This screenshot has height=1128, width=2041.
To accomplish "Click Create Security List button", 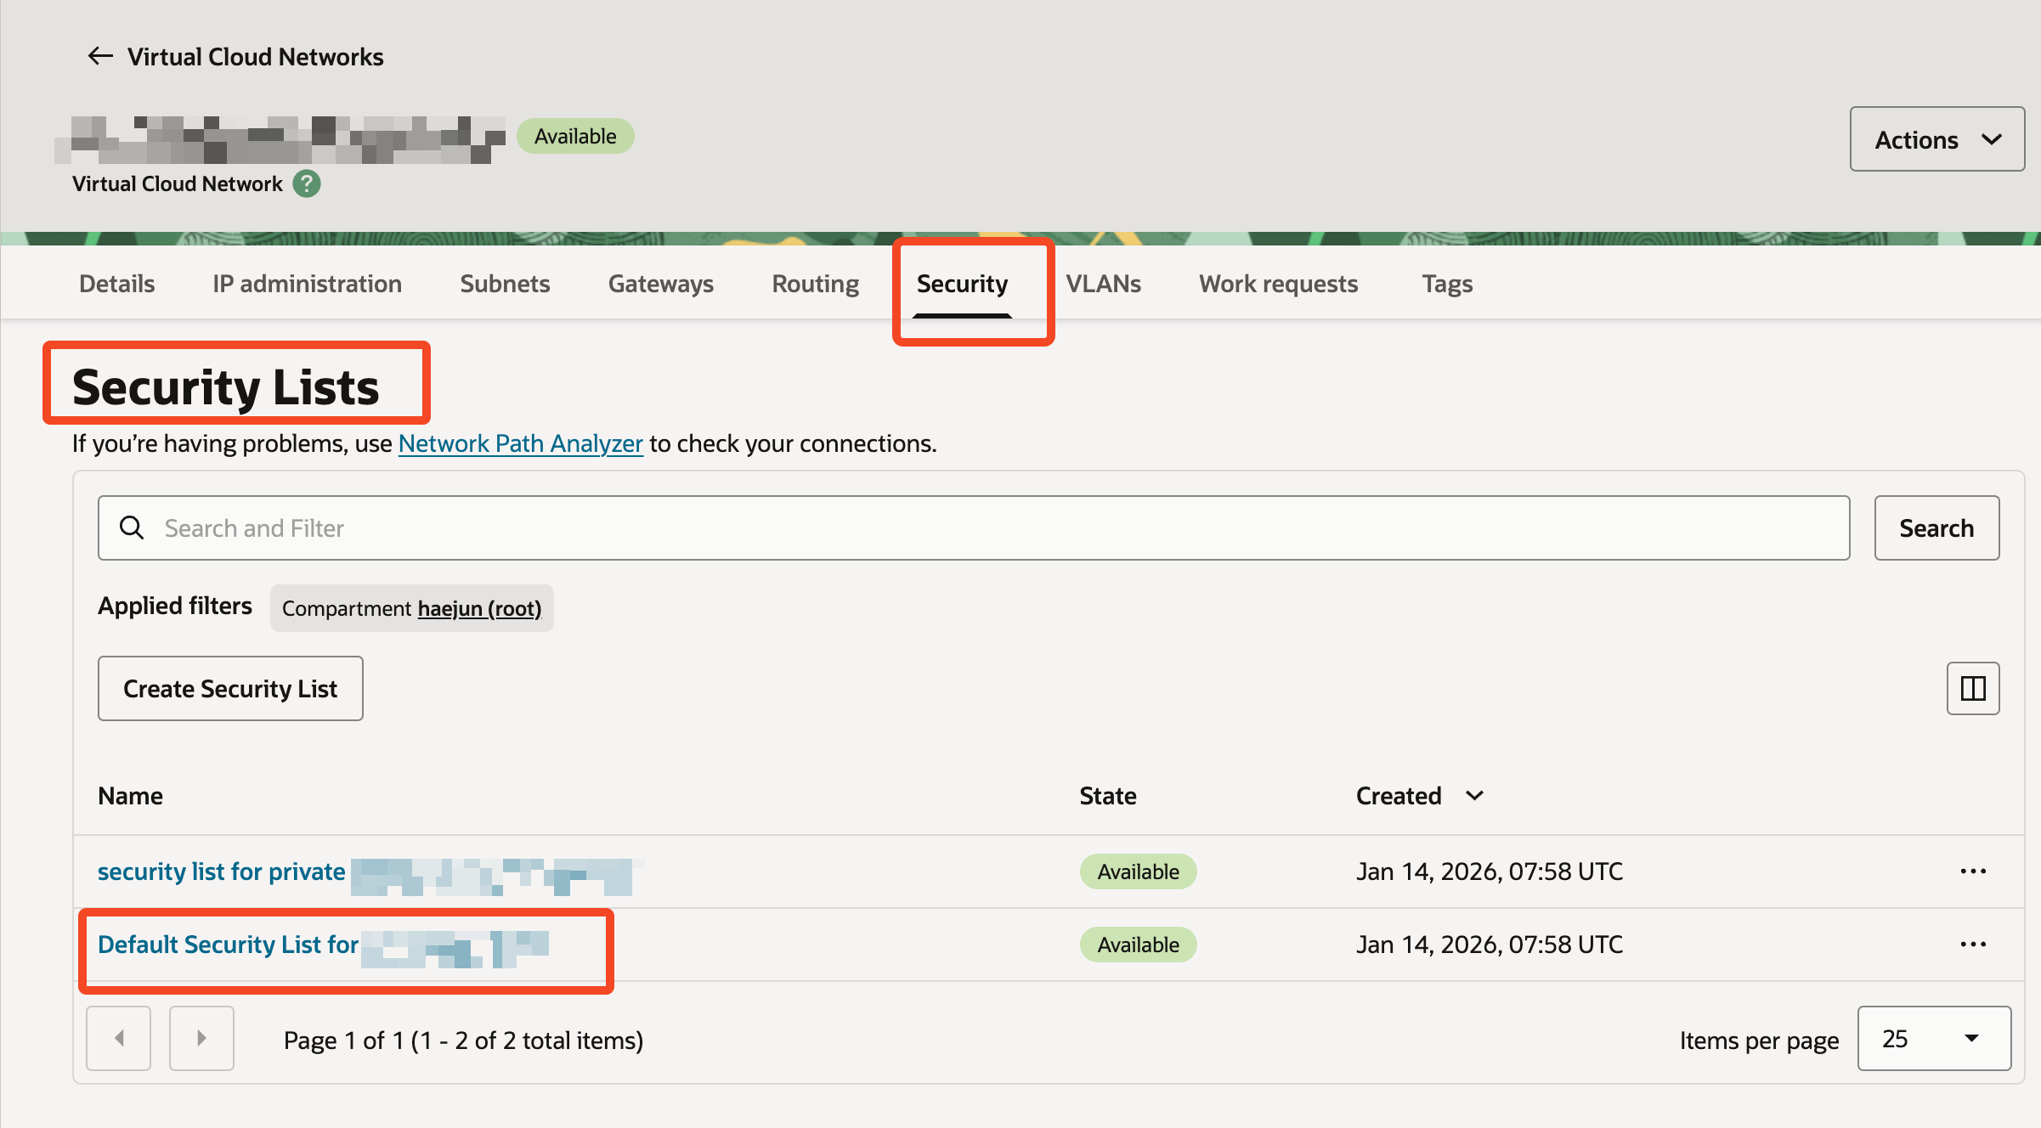I will [x=230, y=688].
